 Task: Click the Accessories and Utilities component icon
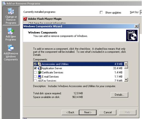39,64
